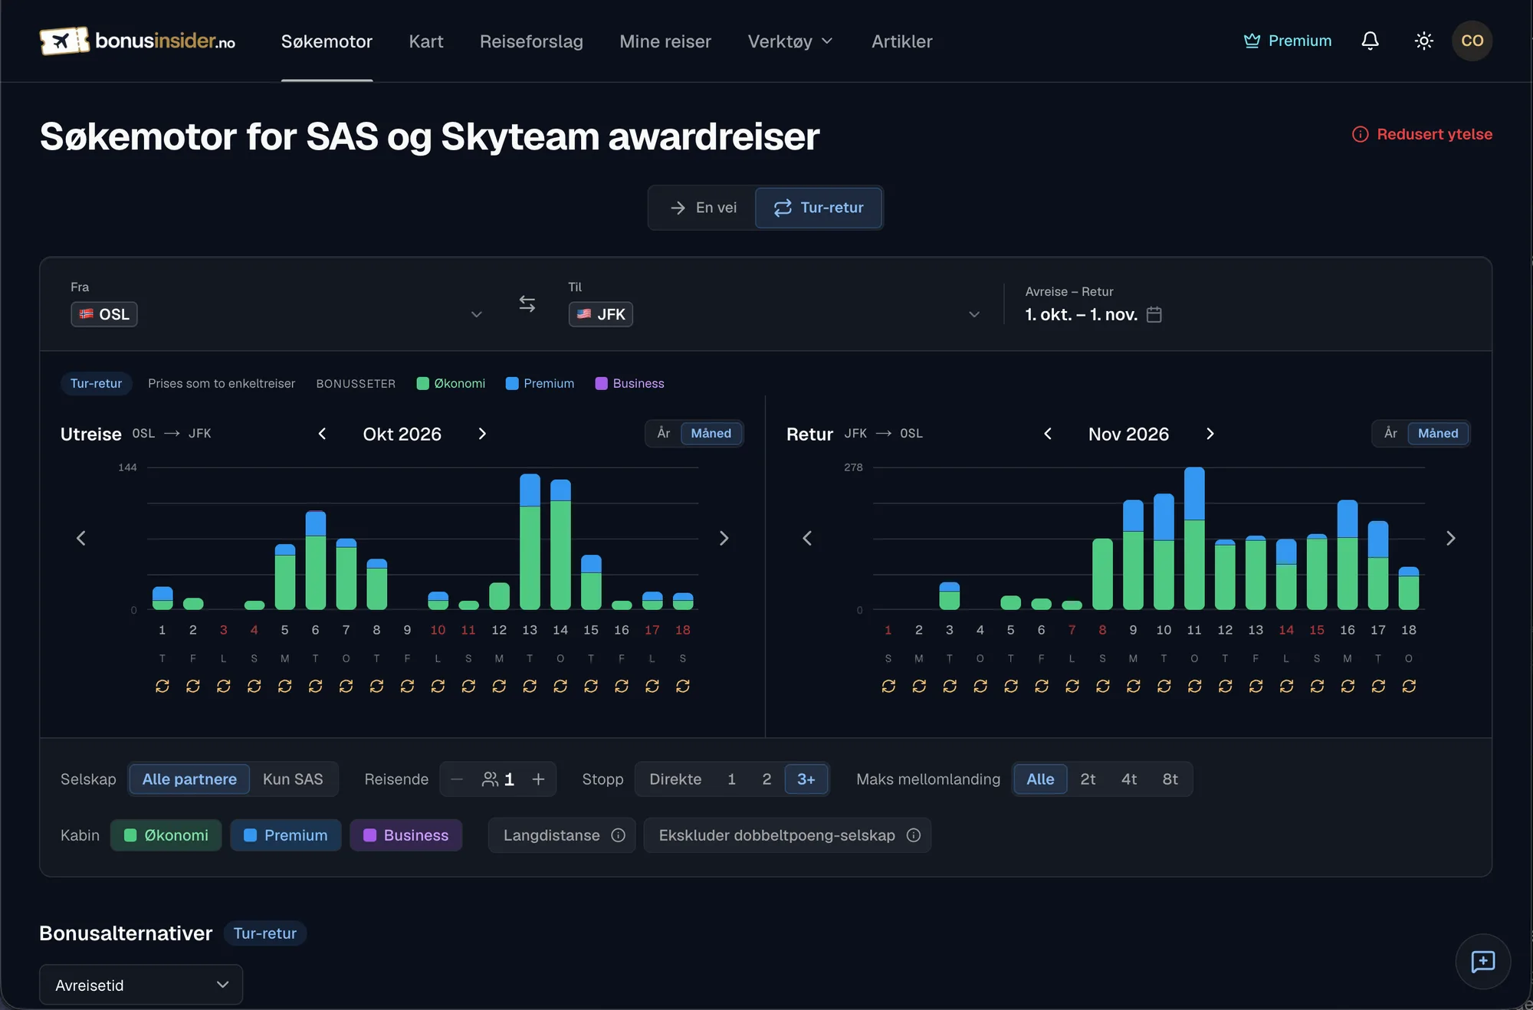Show info for Ekskluder dobbeltpoeng-selskap
This screenshot has height=1010, width=1533.
913,835
